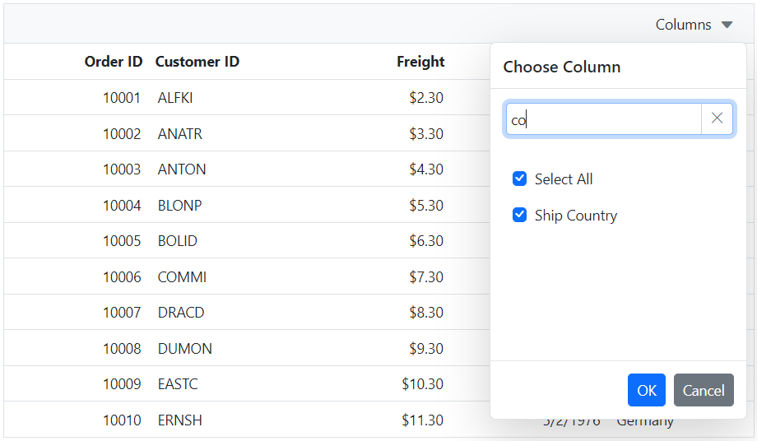757x441 pixels.
Task: Select customer cell BOLID
Action: [x=177, y=241]
